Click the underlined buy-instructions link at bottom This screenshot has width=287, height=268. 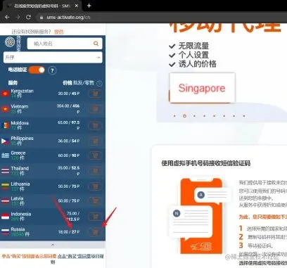80,258
